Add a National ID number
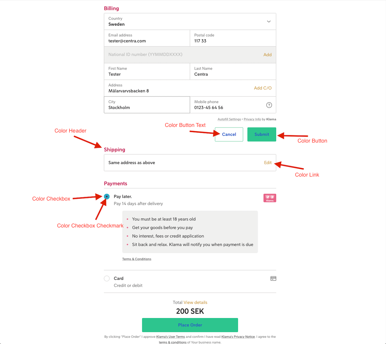This screenshot has height=344, width=386. [x=267, y=54]
